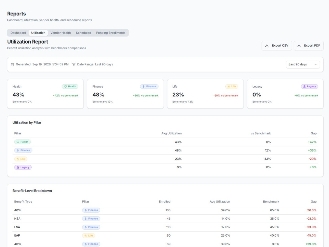Viewport: 329px width, 247px height.
Task: Click the Finance badge in the Finance summary card
Action: (x=149, y=87)
